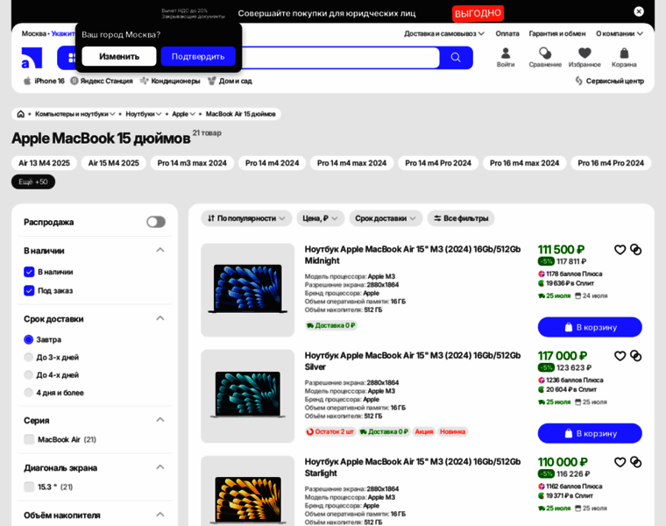Select the Air 13 M4 2025 chip
The image size is (666, 526).
click(44, 163)
